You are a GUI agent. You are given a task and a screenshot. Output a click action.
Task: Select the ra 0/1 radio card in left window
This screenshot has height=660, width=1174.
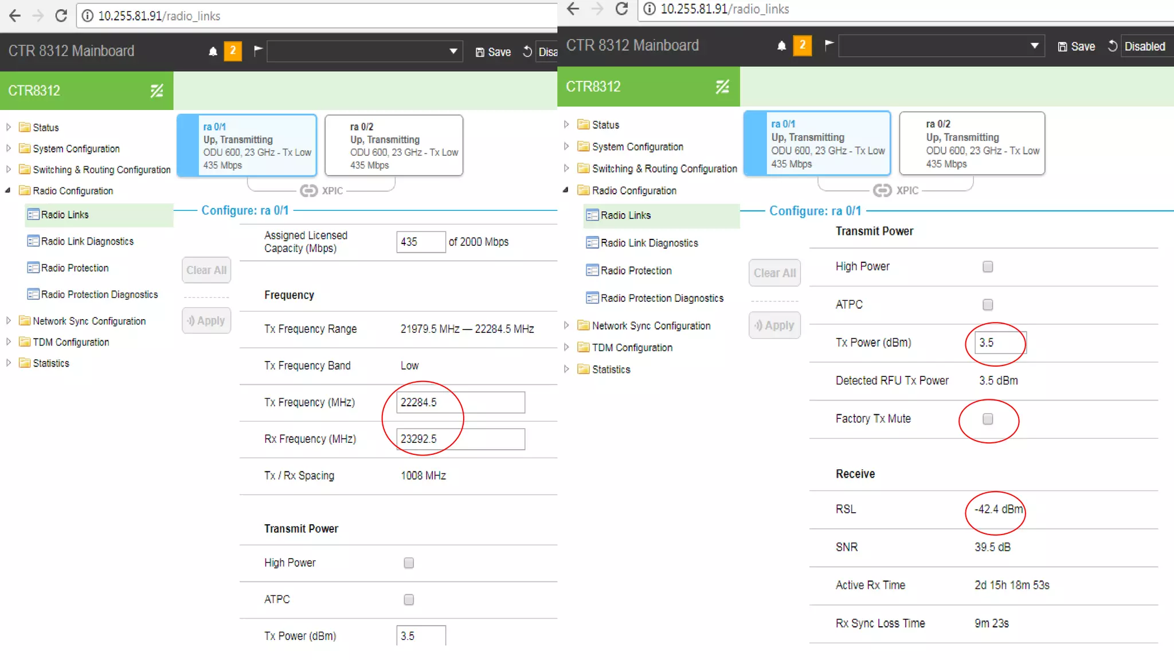(x=246, y=146)
